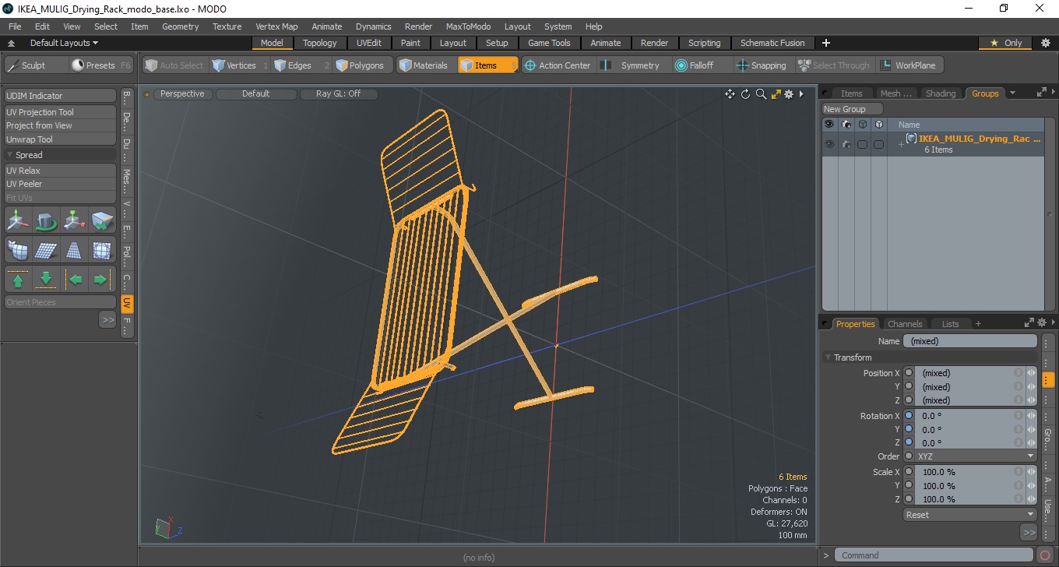Click the Project from View button
Viewport: 1059px width, 567px height.
tap(60, 125)
